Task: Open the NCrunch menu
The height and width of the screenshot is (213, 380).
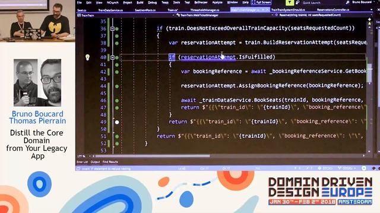Action: coord(112,2)
